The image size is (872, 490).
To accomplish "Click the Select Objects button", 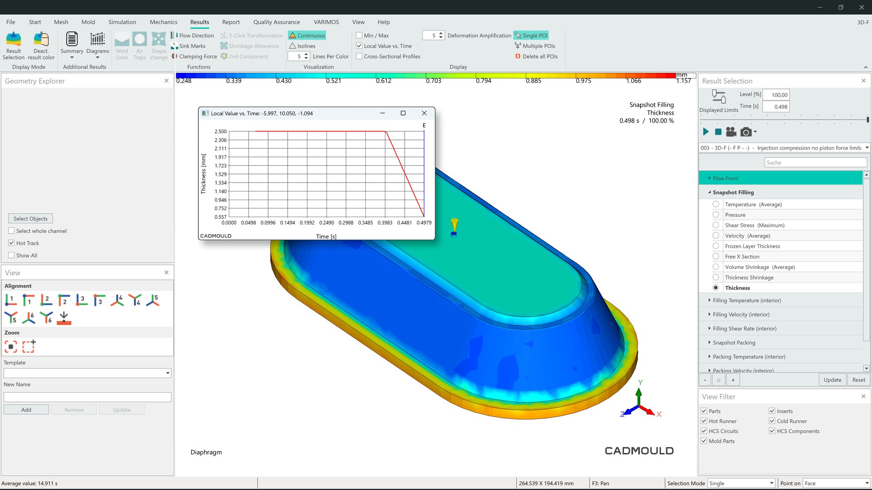I will tap(31, 218).
